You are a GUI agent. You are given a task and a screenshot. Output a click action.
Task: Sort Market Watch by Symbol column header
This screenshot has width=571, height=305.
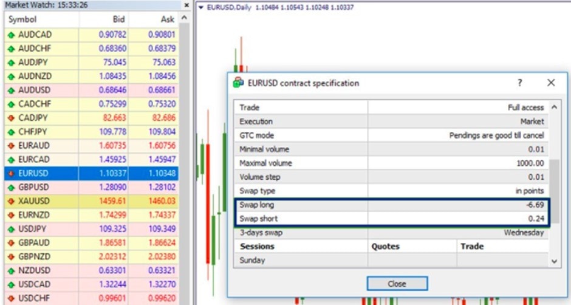[x=23, y=19]
